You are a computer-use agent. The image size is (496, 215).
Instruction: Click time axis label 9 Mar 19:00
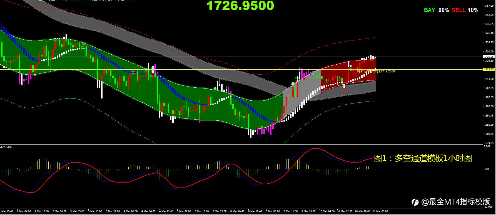(309, 211)
